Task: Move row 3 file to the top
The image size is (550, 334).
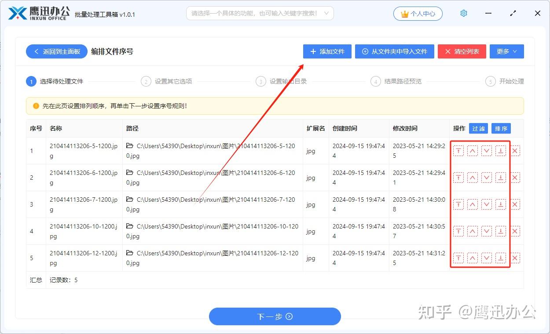Action: click(458, 204)
